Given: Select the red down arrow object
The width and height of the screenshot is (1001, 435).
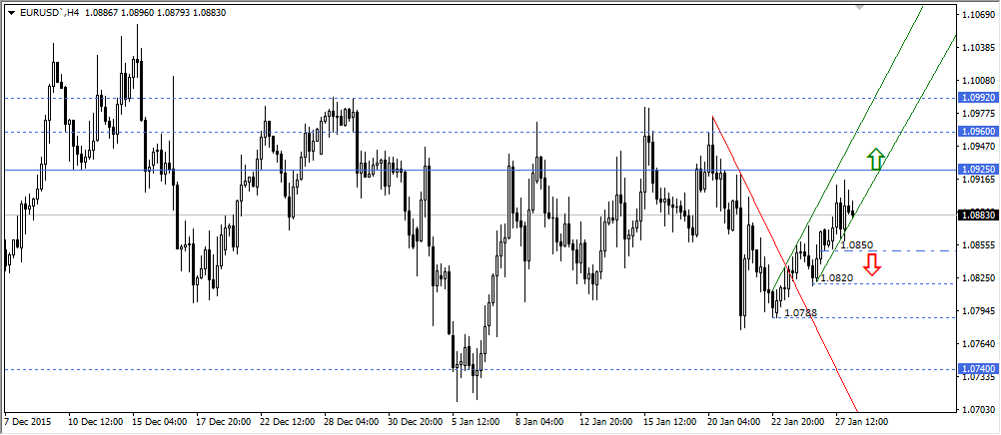Looking at the screenshot, I should pos(873,264).
